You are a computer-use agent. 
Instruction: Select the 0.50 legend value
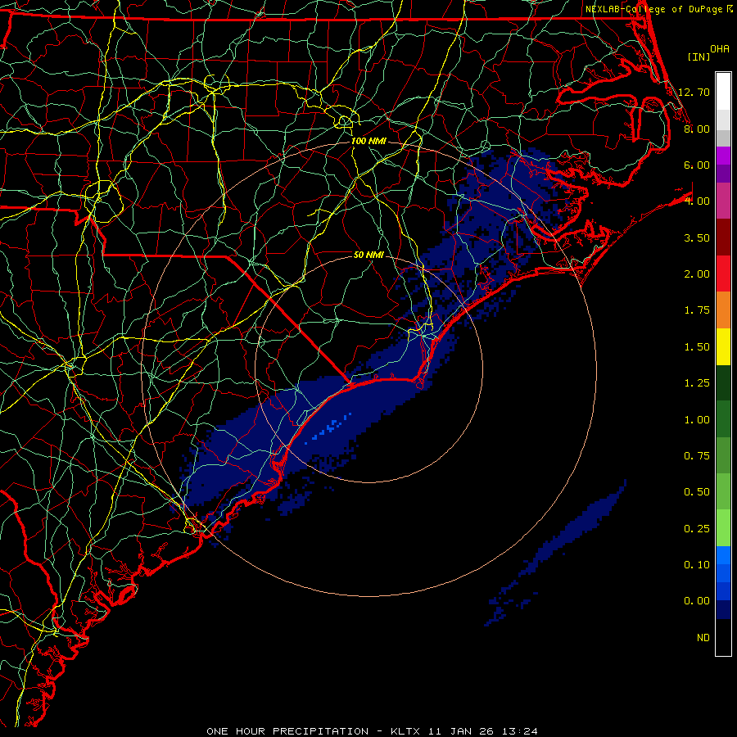[697, 492]
